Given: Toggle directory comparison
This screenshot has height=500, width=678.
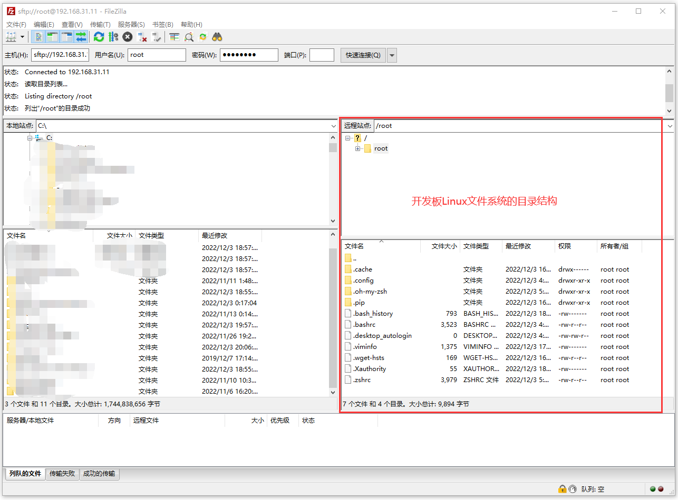Looking at the screenshot, I should [x=189, y=37].
